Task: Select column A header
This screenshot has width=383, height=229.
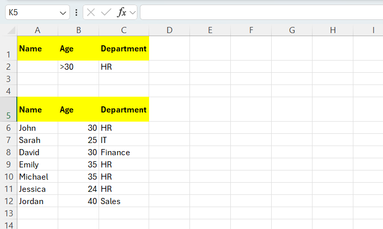Action: tap(37, 31)
